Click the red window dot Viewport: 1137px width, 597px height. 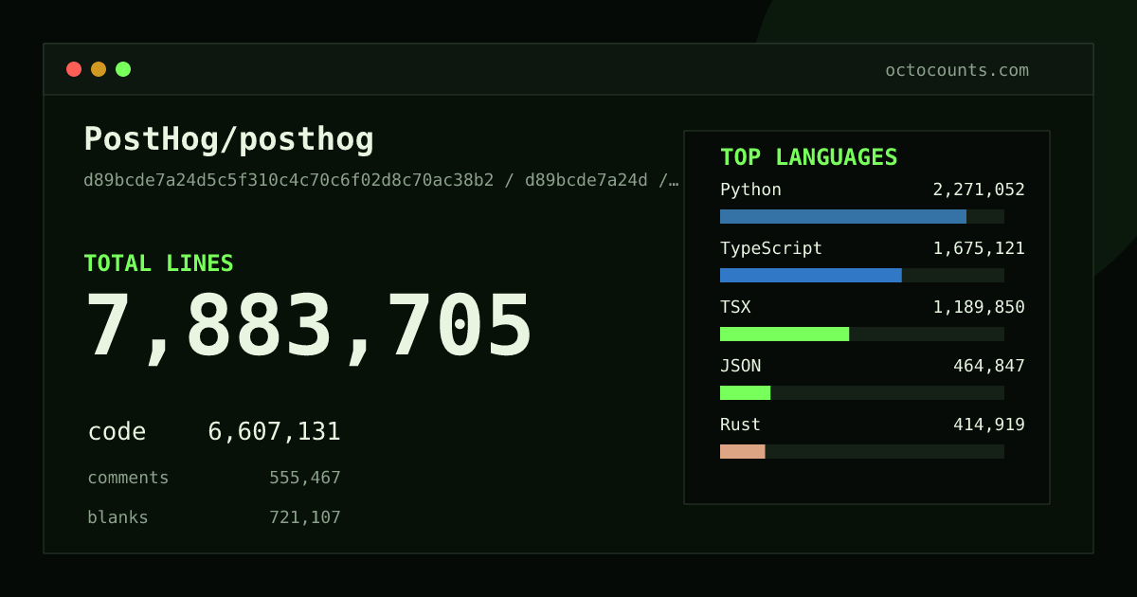pyautogui.click(x=74, y=69)
